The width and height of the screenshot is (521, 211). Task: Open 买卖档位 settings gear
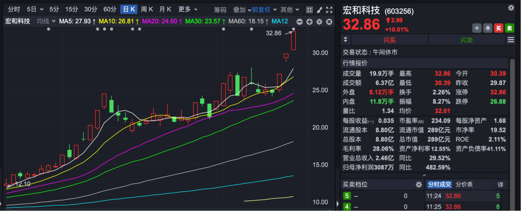coord(419,184)
